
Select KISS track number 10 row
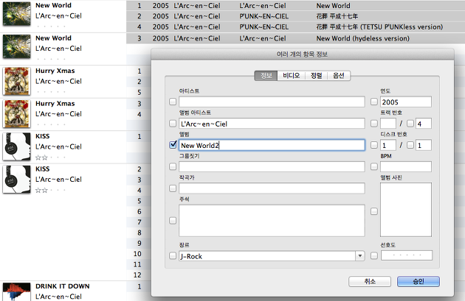(139, 254)
